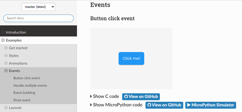This screenshot has height=112, width=242.
Task: Open the version selector dropdown
Action: pyautogui.click(x=38, y=7)
